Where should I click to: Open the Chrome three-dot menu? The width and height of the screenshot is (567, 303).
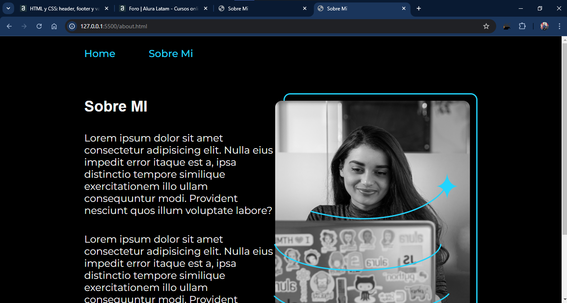(x=560, y=26)
